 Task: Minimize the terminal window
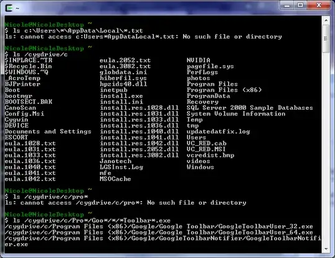(287, 5)
